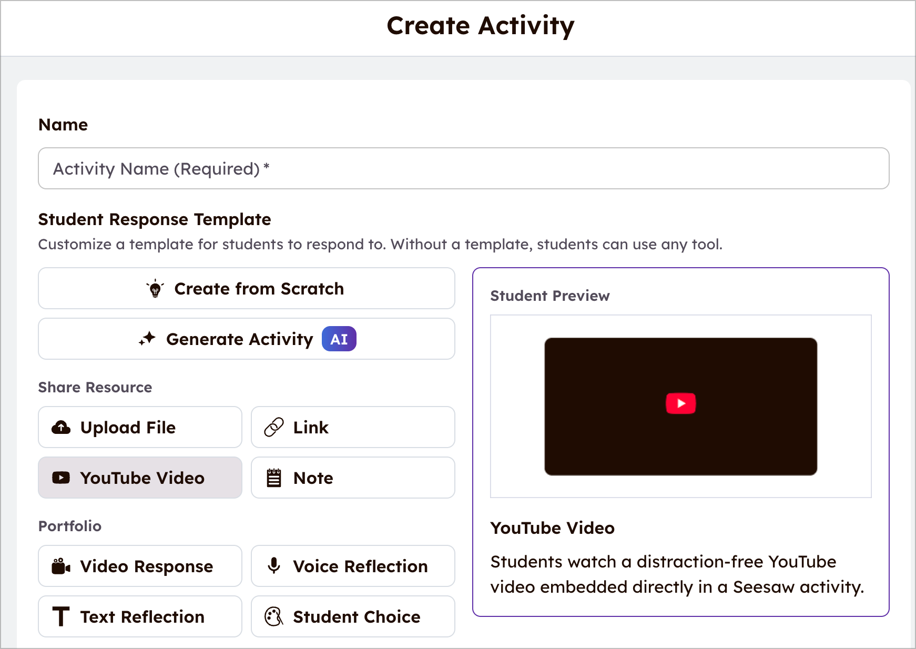Click the lightbulb icon beside Create from Scratch
The image size is (916, 649).
point(155,289)
